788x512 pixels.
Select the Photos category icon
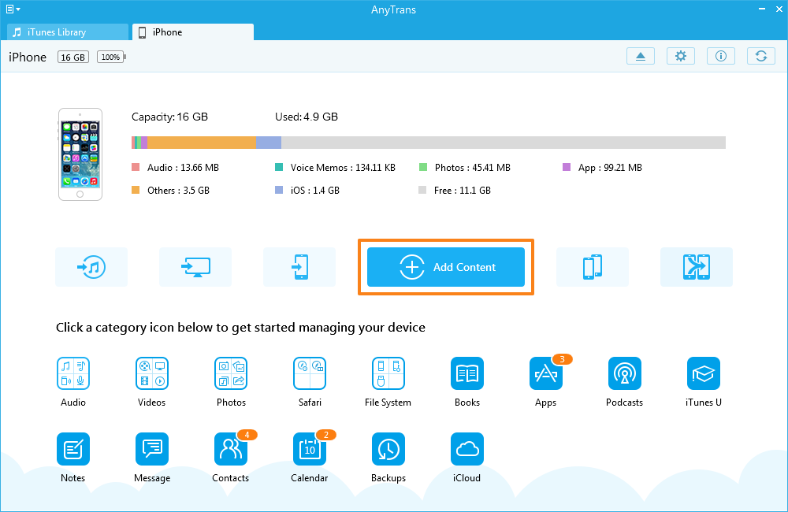point(231,373)
